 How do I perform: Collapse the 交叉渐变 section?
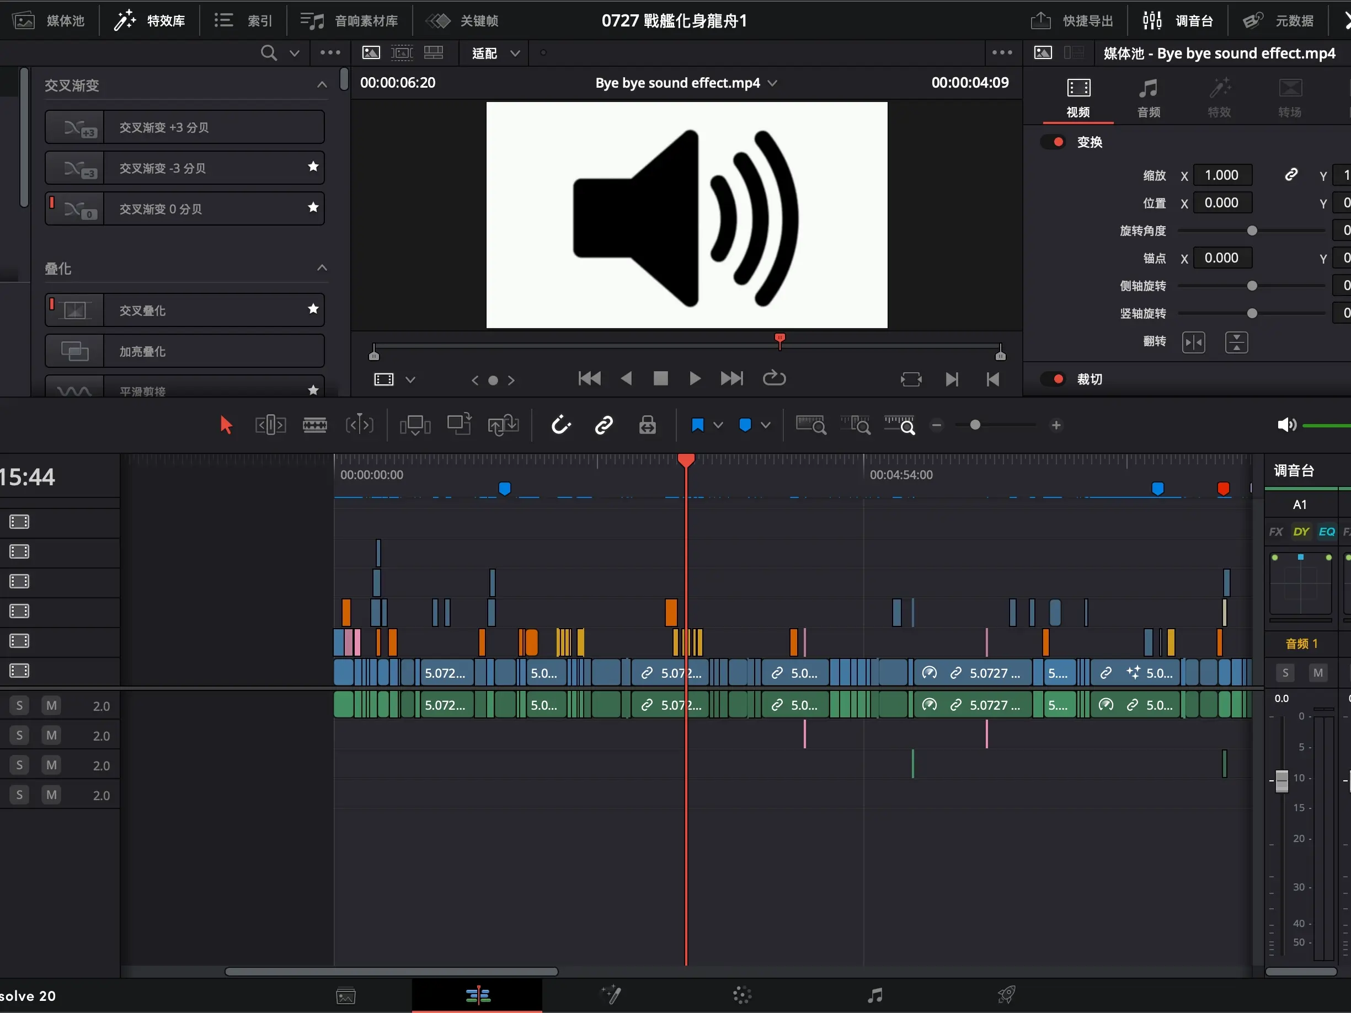322,85
